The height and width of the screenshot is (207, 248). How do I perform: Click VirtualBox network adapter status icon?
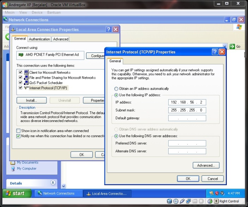(x=188, y=201)
